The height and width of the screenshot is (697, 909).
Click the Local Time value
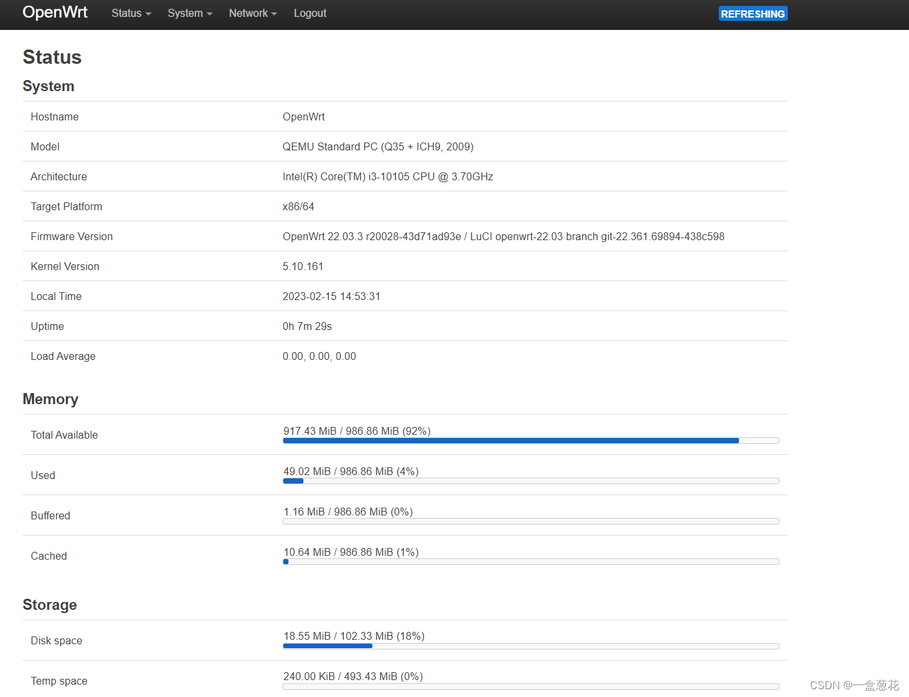pos(331,296)
